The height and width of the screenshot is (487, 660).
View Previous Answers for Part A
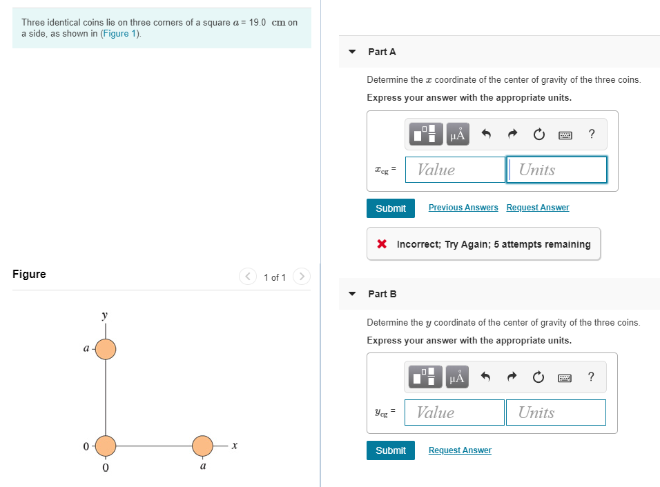coord(463,207)
